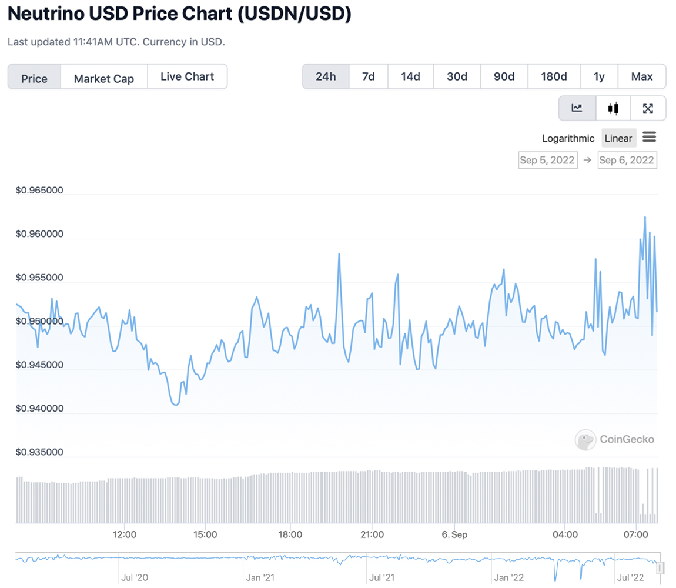Select the 1y time range
This screenshot has width=676, height=588.
599,76
